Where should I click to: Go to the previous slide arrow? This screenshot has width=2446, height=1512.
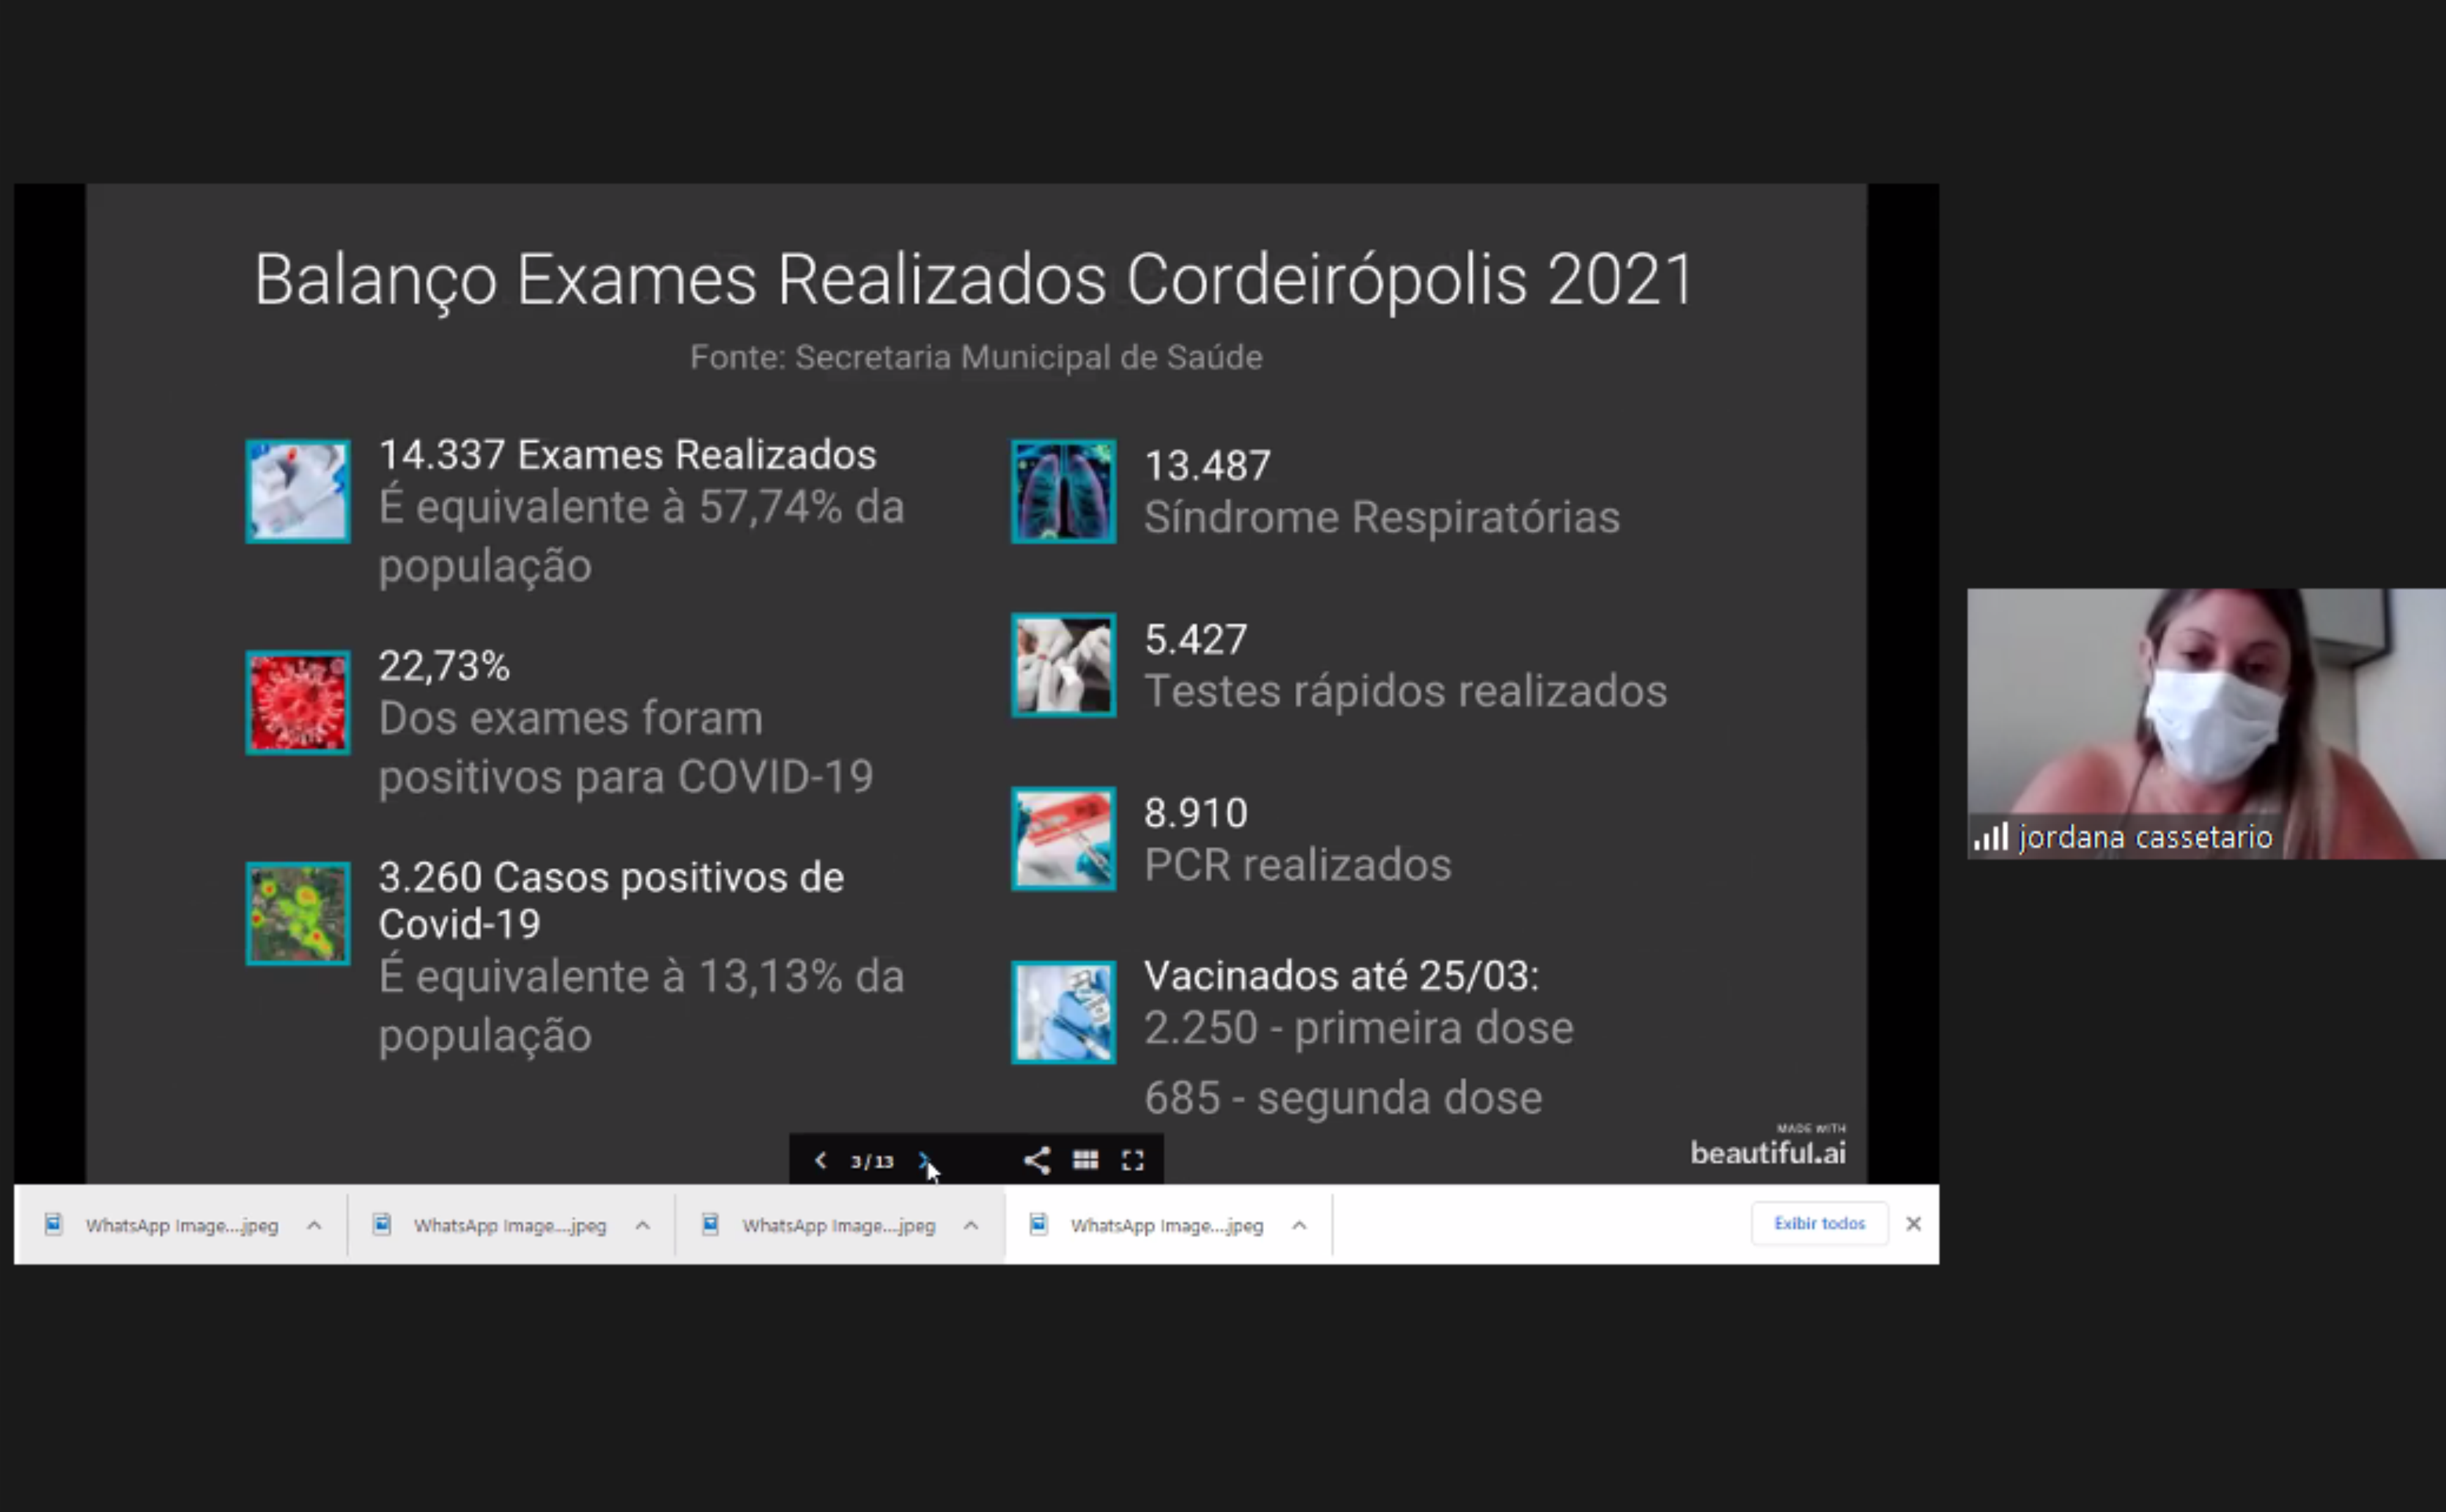click(821, 1160)
